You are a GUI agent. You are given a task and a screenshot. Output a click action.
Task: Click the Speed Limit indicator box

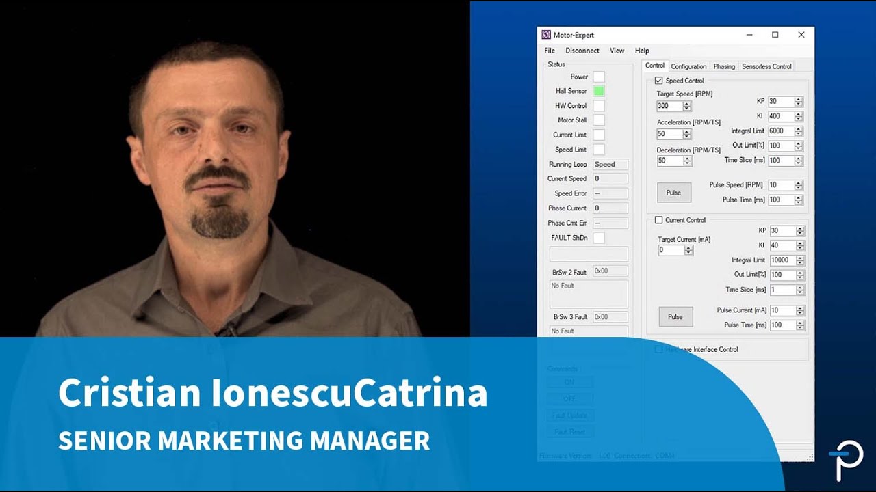click(x=599, y=150)
